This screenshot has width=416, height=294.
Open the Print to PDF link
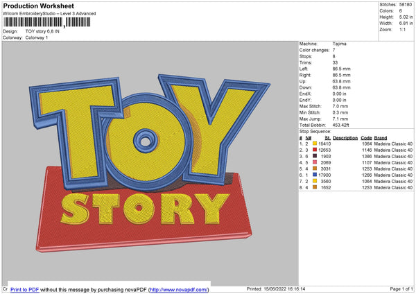[25, 289]
